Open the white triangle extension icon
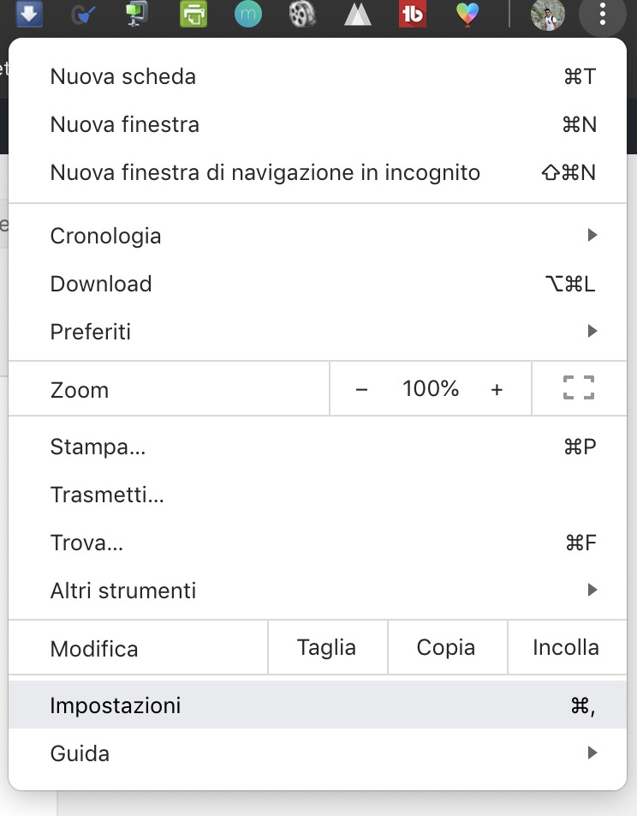 pyautogui.click(x=358, y=15)
